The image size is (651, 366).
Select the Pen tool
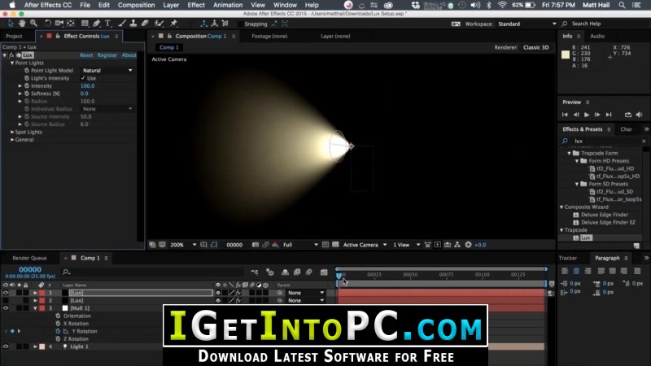click(96, 24)
